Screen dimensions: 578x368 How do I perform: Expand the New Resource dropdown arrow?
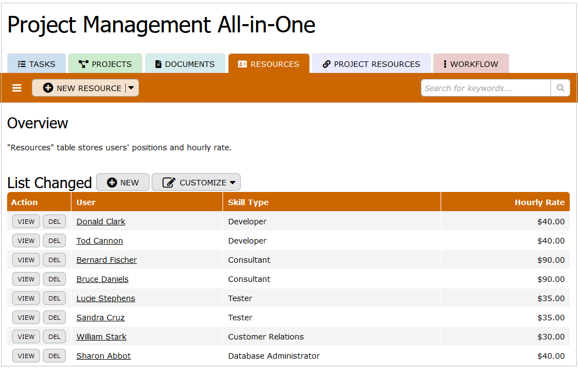pyautogui.click(x=131, y=88)
